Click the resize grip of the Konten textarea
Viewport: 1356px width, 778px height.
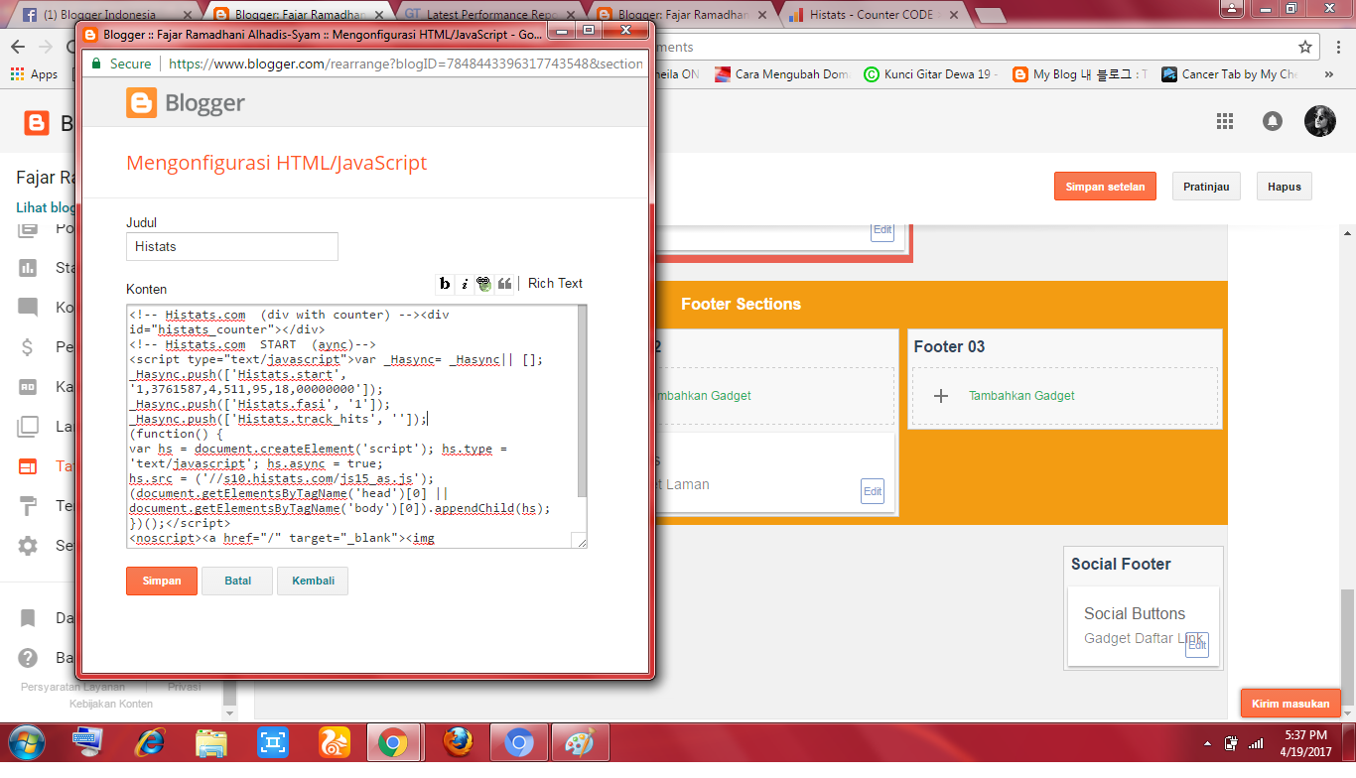(x=580, y=540)
